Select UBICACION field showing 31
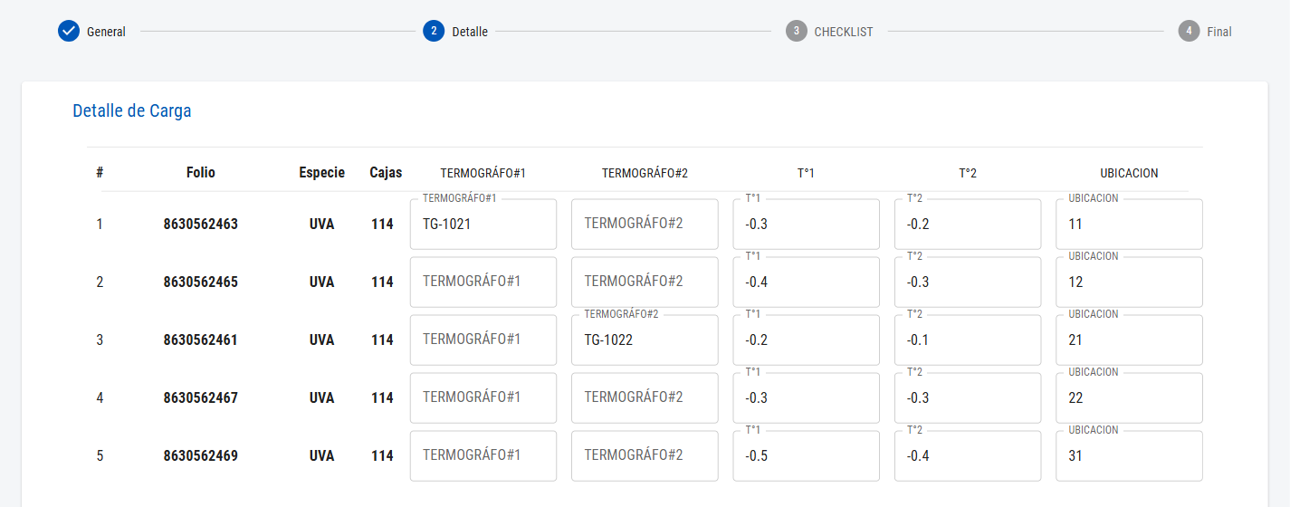Image resolution: width=1290 pixels, height=507 pixels. click(1129, 455)
